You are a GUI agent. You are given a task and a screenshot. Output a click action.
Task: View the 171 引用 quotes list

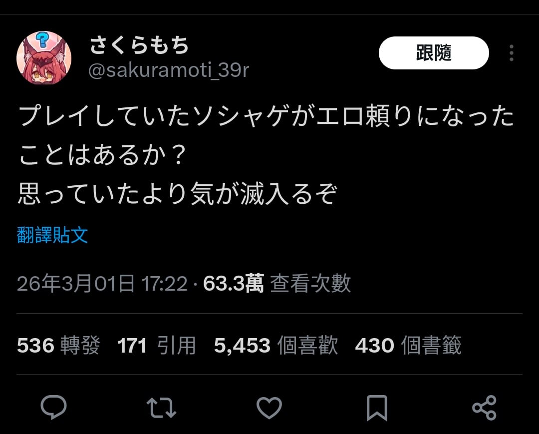coord(157,345)
